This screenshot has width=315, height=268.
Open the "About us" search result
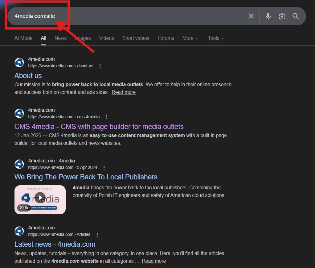pyautogui.click(x=28, y=76)
